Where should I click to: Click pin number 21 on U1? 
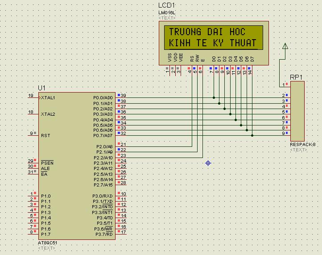[x=123, y=145]
